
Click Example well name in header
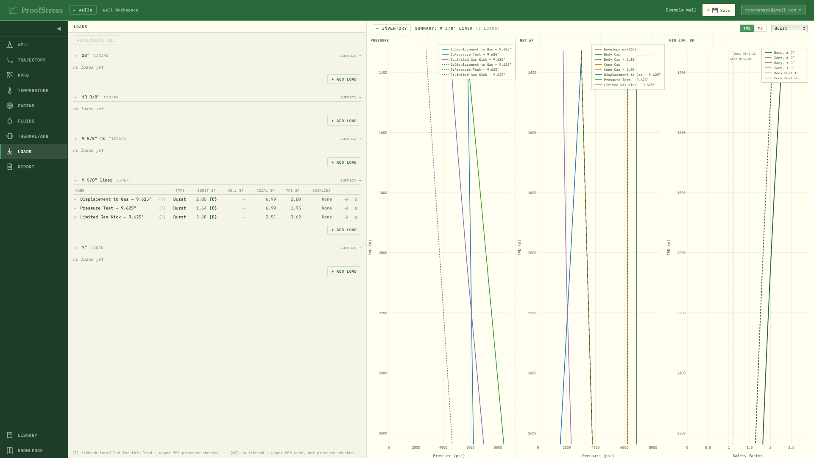pos(681,10)
